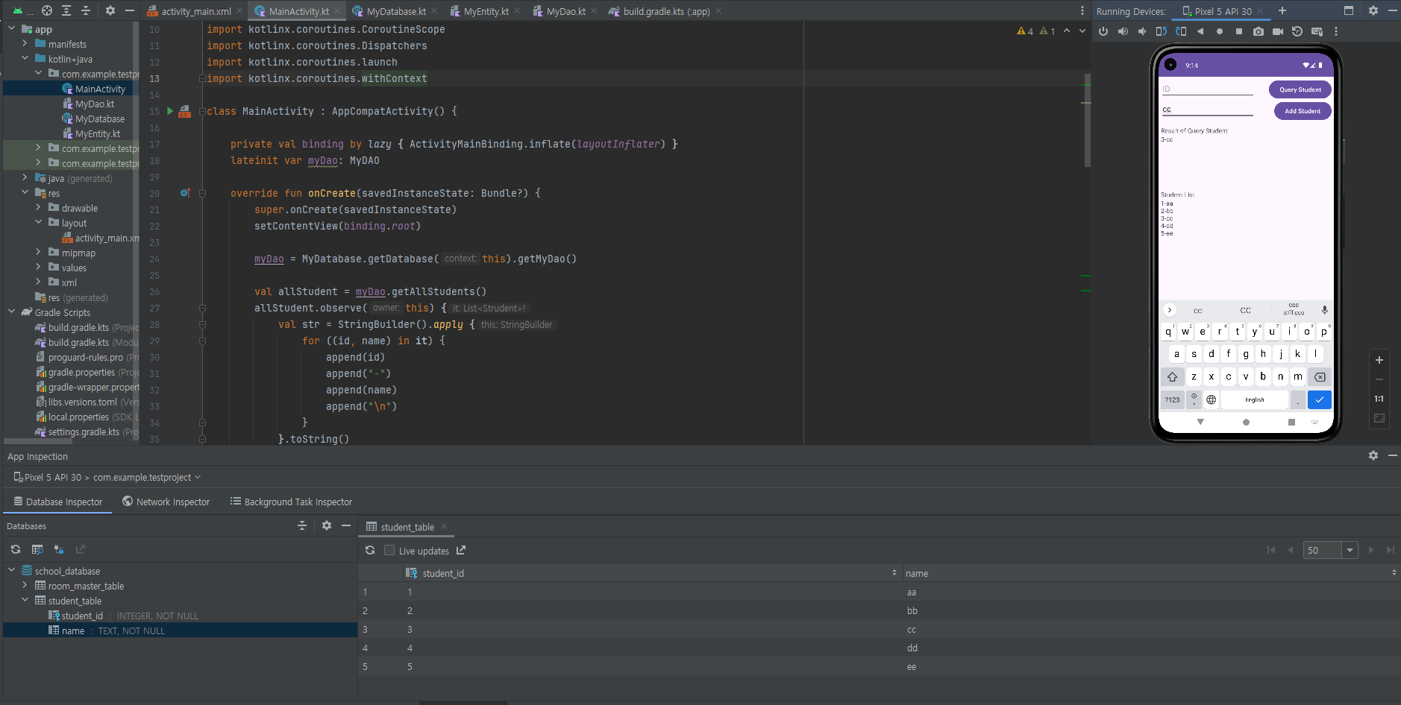Add a new running device tab
Screen dimensions: 1401x705
pos(1282,10)
